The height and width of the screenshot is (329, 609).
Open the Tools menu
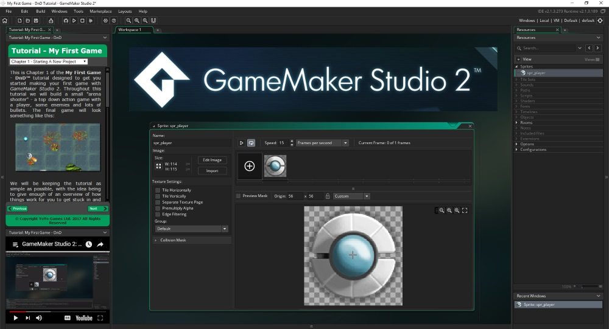click(x=79, y=12)
